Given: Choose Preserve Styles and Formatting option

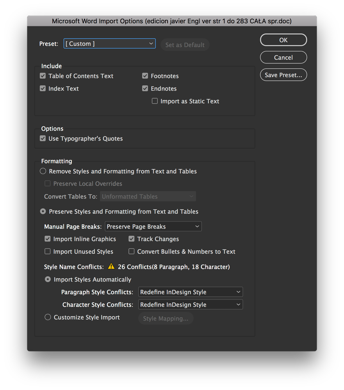Looking at the screenshot, I should 43,212.
